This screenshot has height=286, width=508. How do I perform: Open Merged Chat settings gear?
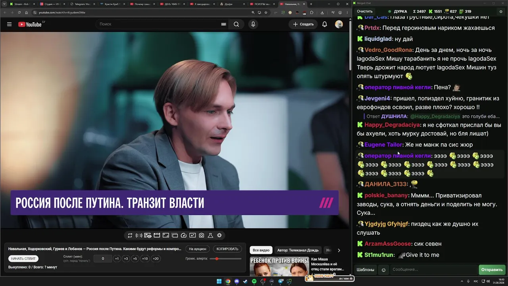501,12
